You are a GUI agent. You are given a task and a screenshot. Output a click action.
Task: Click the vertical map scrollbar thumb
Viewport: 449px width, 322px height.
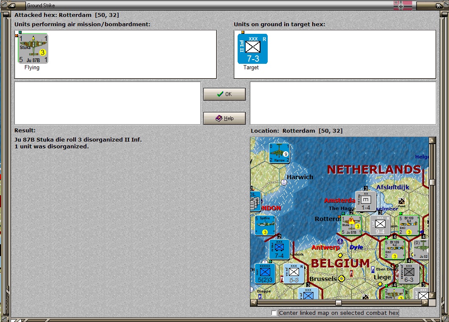coord(432,182)
